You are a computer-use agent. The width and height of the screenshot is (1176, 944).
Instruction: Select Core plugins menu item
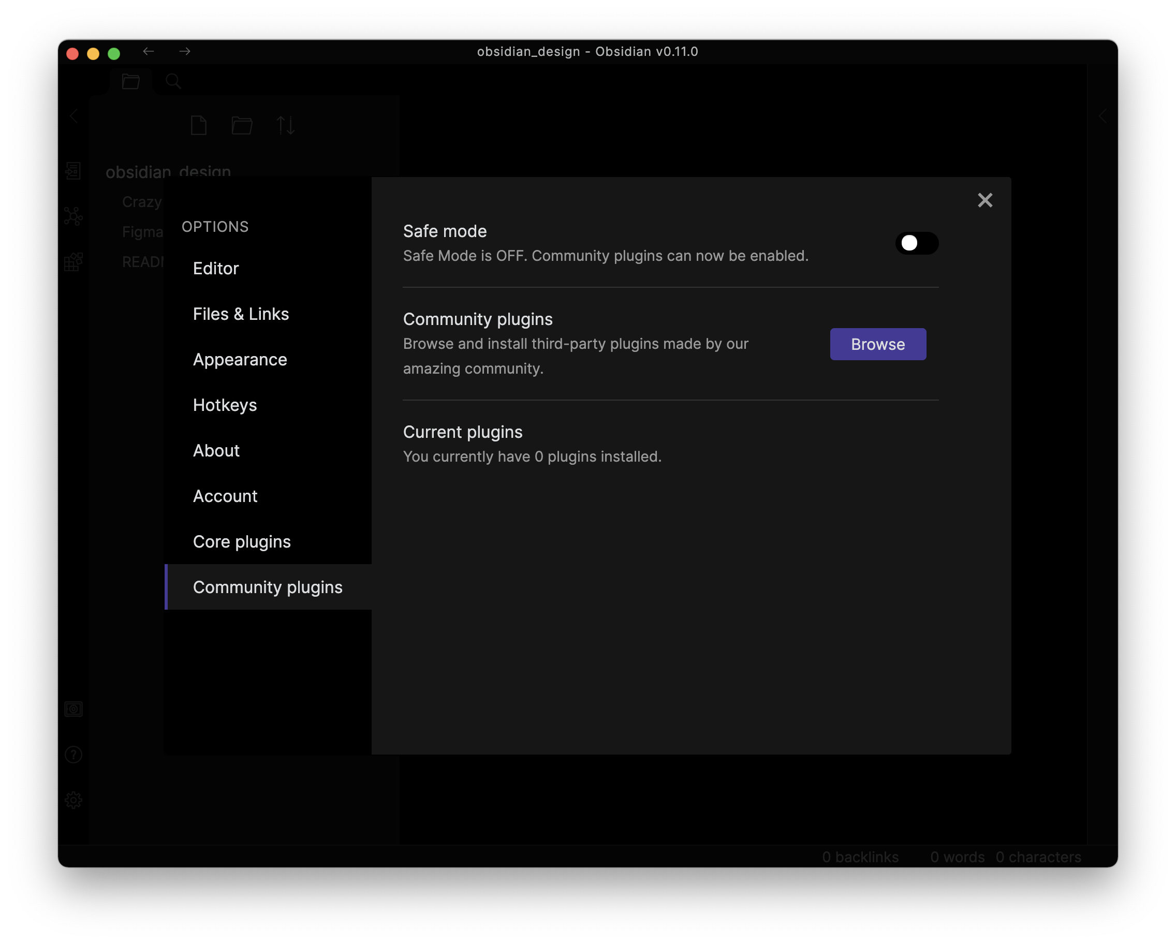242,541
